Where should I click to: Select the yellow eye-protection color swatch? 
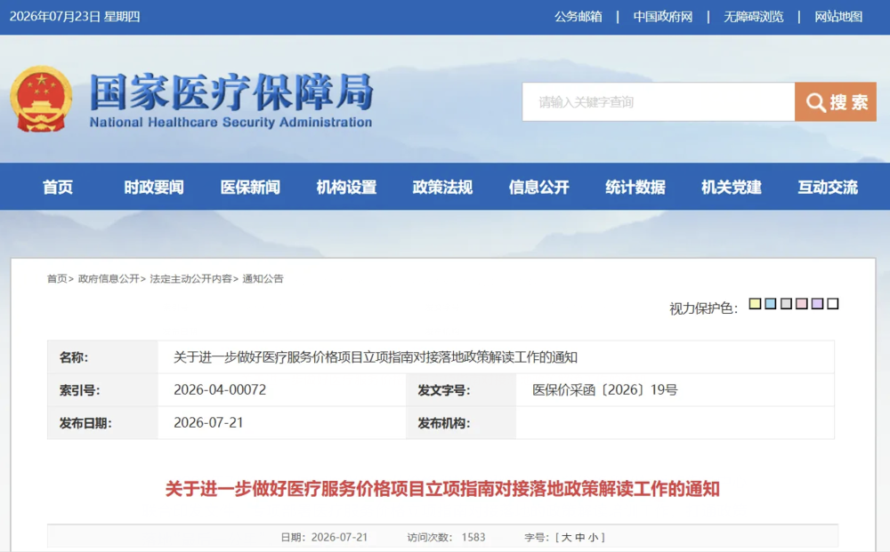click(755, 304)
